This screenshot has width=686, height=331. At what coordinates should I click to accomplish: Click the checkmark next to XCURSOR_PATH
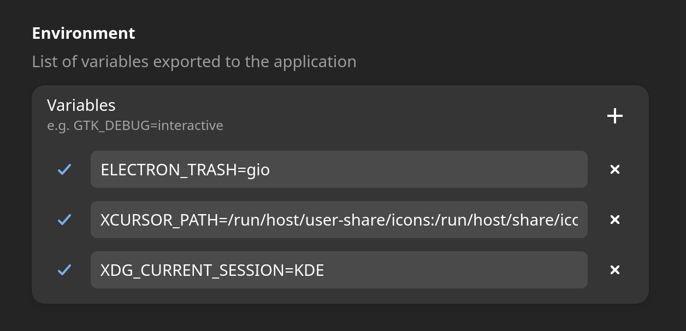64,220
